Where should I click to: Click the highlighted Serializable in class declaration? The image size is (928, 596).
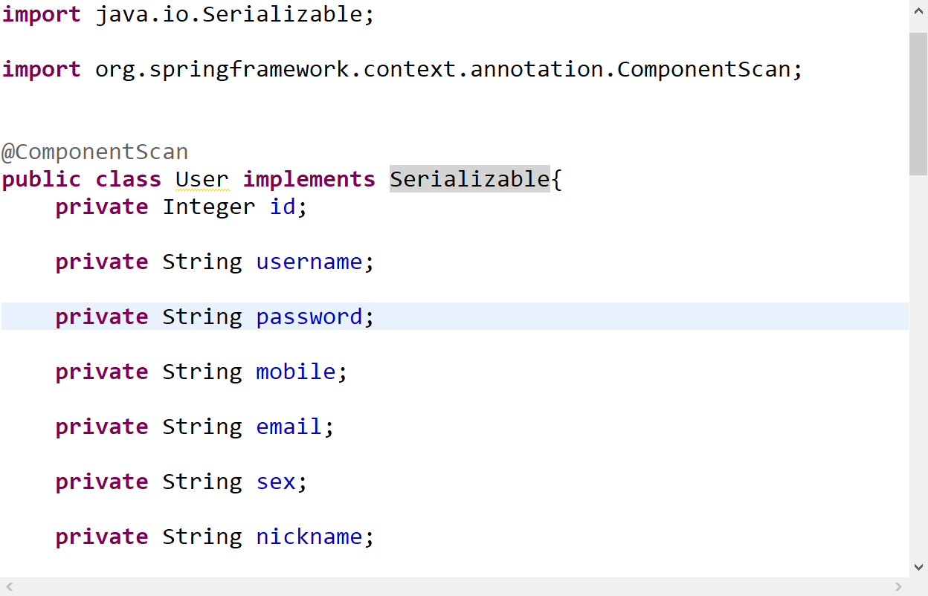[469, 179]
